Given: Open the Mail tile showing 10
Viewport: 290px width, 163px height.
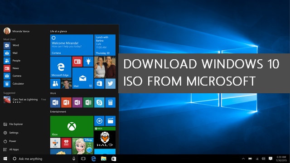Looking at the screenshot, I should [x=82, y=78].
